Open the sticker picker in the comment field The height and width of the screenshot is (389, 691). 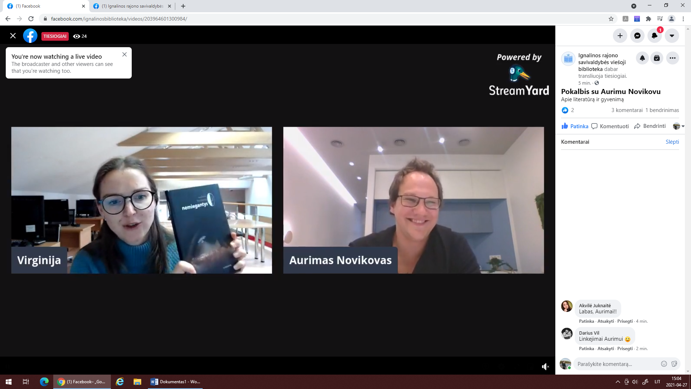(x=674, y=364)
